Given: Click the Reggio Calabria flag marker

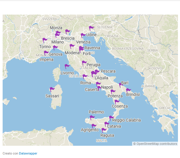Looking at the screenshot, I should point(111,118).
